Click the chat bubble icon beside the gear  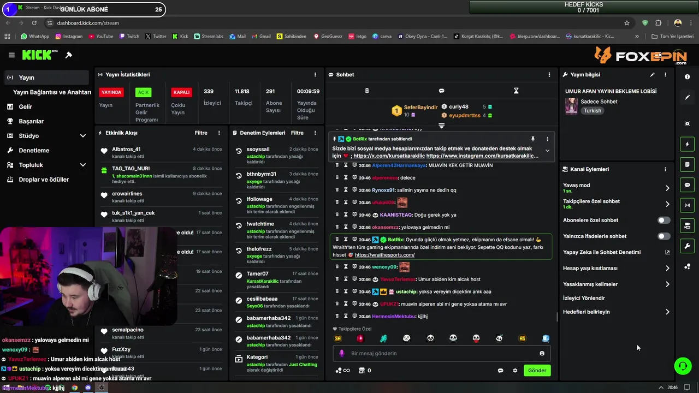[x=500, y=371]
